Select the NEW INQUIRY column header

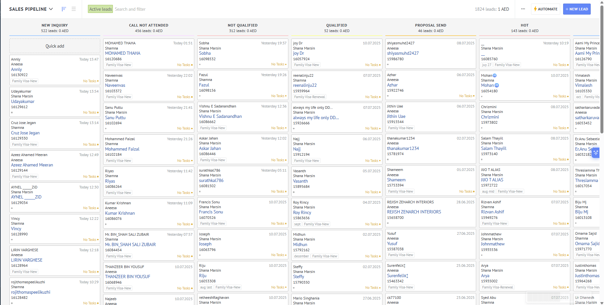tap(55, 25)
